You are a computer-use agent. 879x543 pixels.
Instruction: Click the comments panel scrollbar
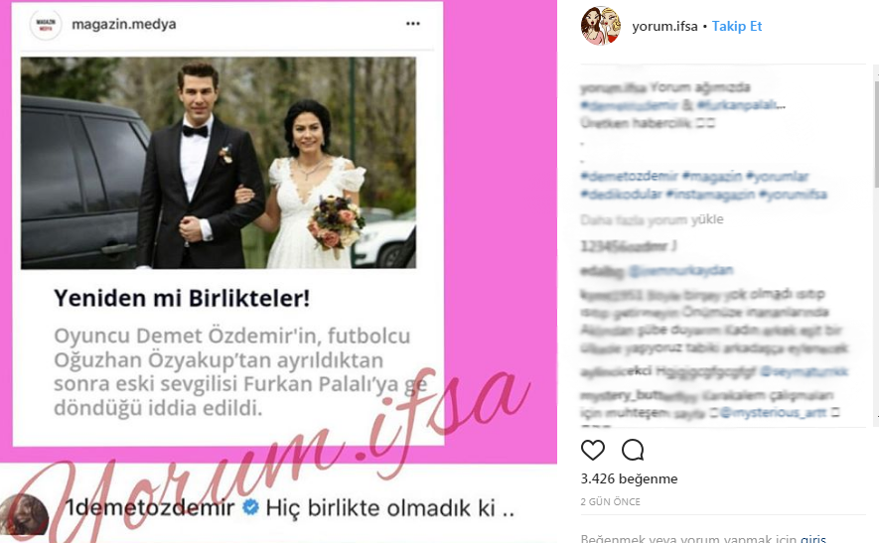pos(876,134)
